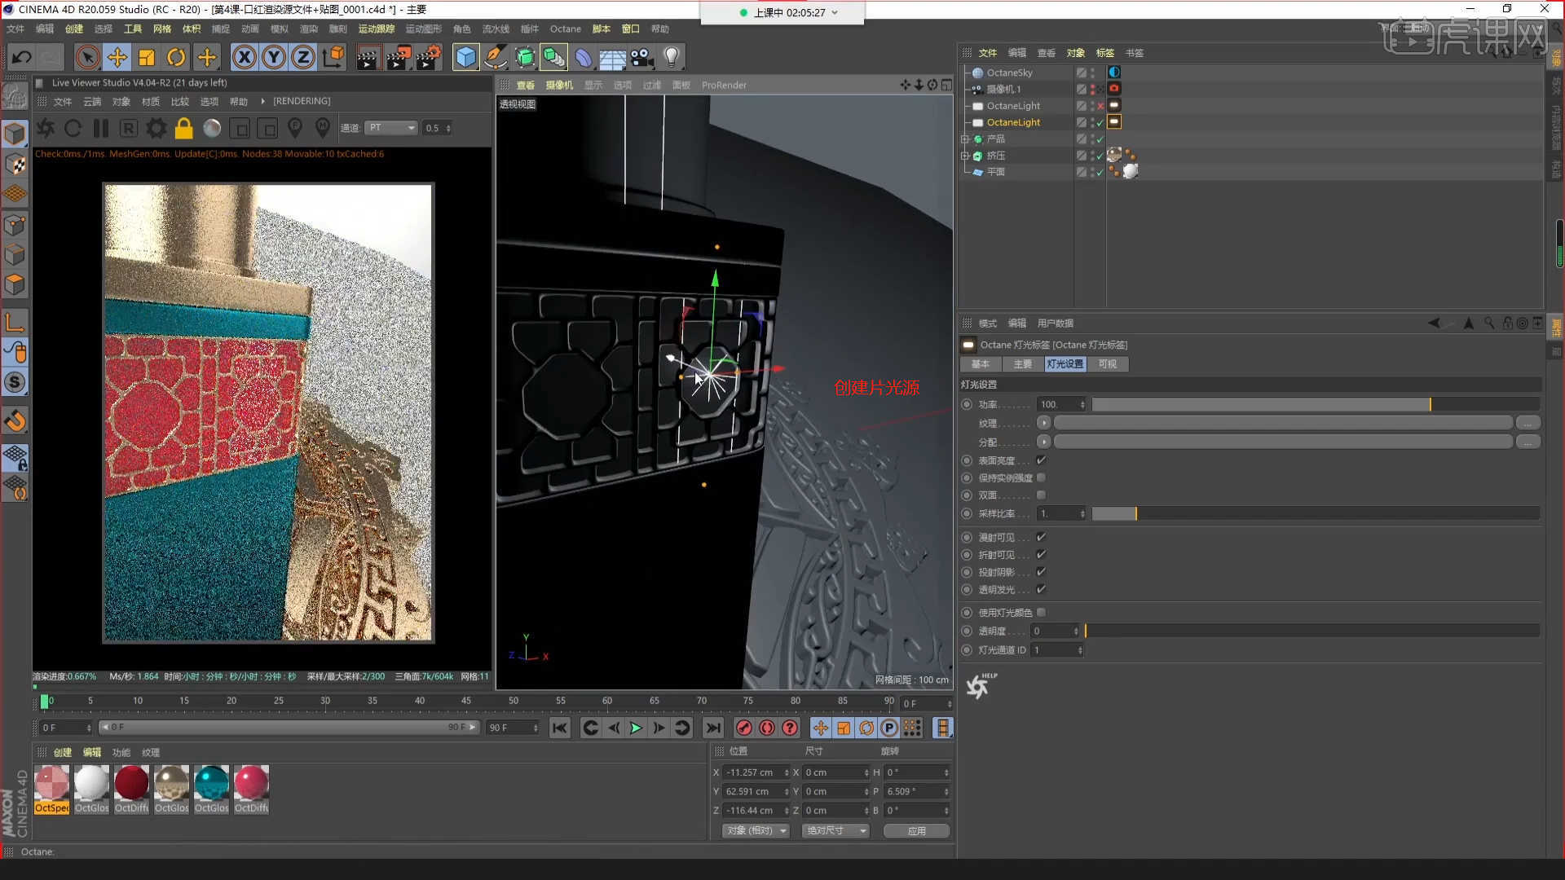1565x880 pixels.
Task: Select the Live Selection tool
Action: tap(87, 57)
